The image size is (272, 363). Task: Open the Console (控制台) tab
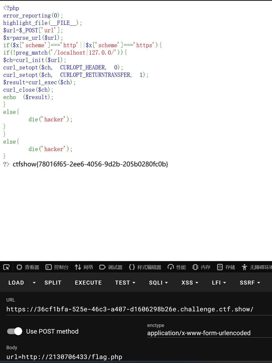point(57,267)
